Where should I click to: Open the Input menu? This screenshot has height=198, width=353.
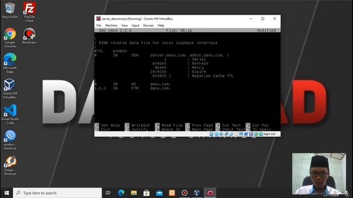(x=135, y=25)
